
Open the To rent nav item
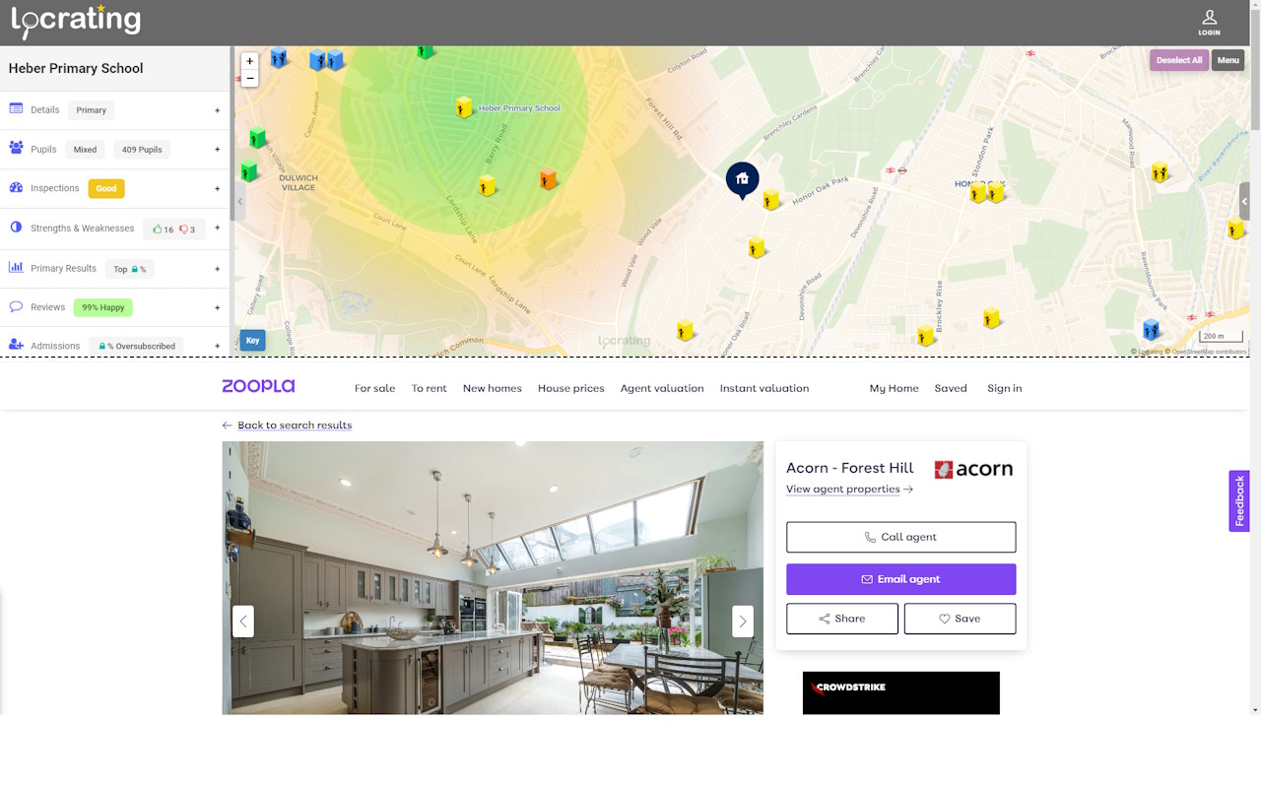pyautogui.click(x=429, y=388)
